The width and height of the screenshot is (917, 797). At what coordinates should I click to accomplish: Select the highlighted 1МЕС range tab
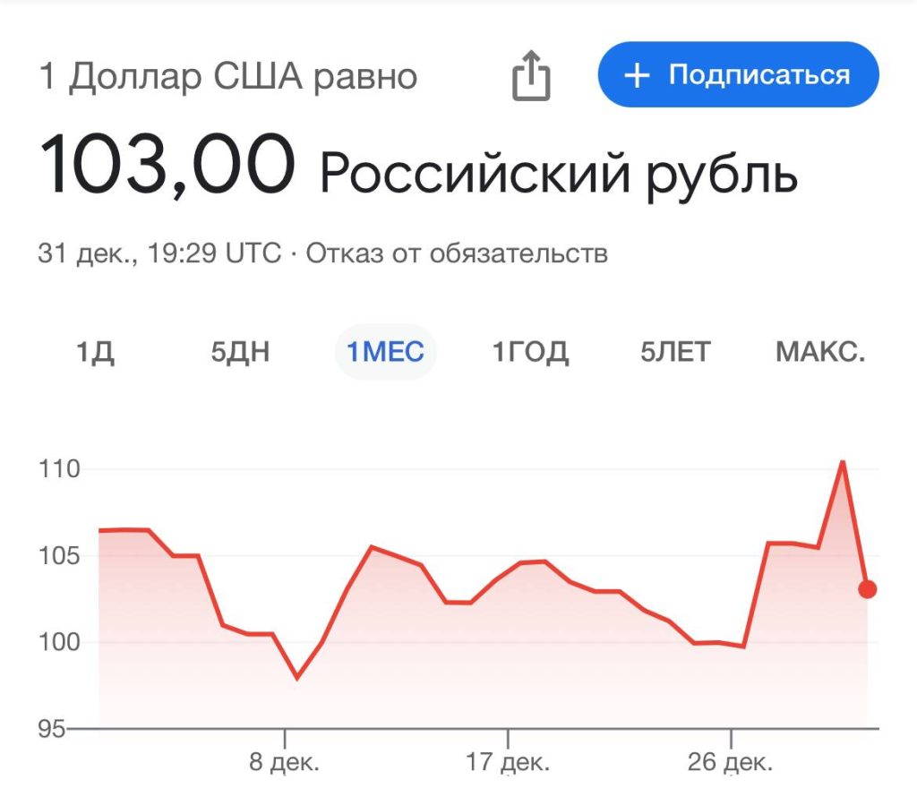tap(386, 352)
